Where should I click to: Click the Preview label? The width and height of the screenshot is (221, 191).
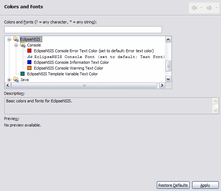coord(12,119)
